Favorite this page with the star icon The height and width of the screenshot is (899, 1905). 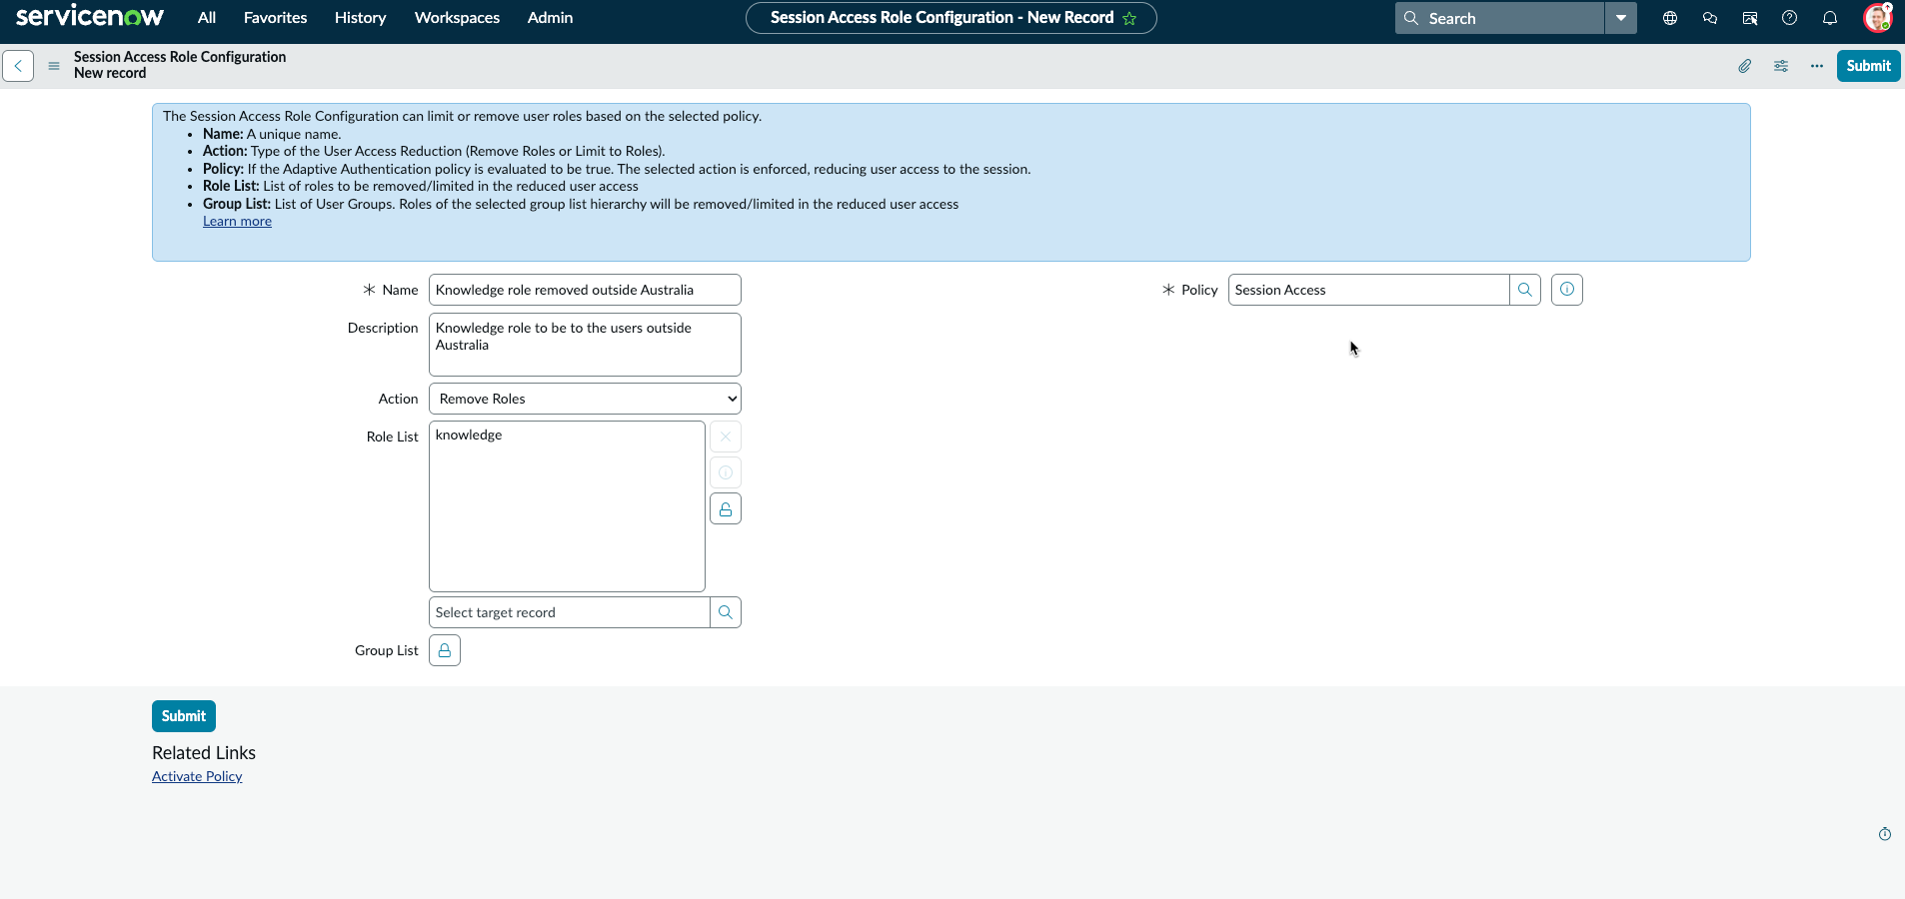point(1129,18)
